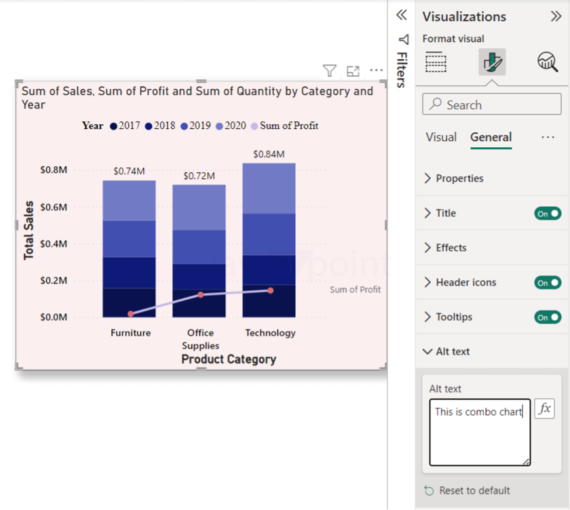Collapse Visualizations pane with double right chevron
The image size is (570, 510).
pyautogui.click(x=556, y=16)
